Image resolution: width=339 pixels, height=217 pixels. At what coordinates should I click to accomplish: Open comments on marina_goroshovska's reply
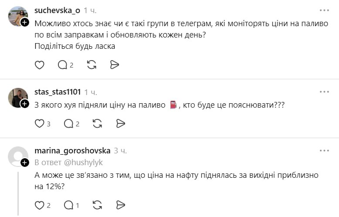[69, 205]
